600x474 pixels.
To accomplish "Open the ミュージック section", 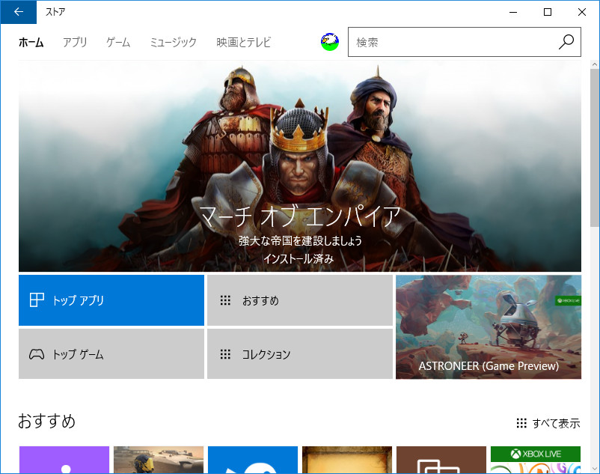I will [173, 43].
